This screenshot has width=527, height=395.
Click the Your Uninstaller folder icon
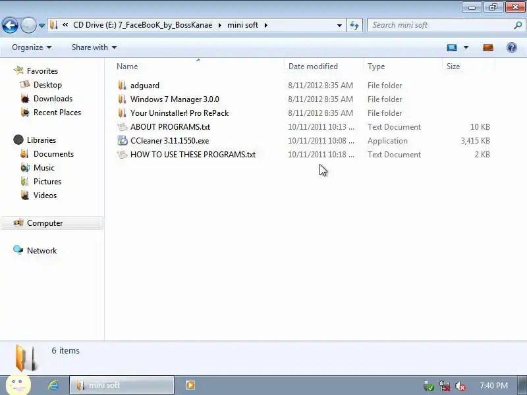(123, 113)
